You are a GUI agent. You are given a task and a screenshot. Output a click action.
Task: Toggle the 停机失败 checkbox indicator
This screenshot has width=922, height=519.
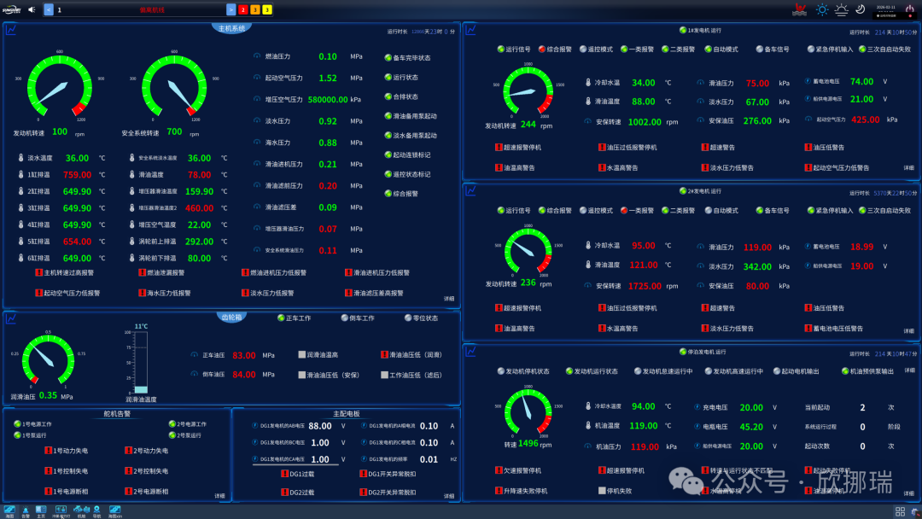pyautogui.click(x=602, y=490)
